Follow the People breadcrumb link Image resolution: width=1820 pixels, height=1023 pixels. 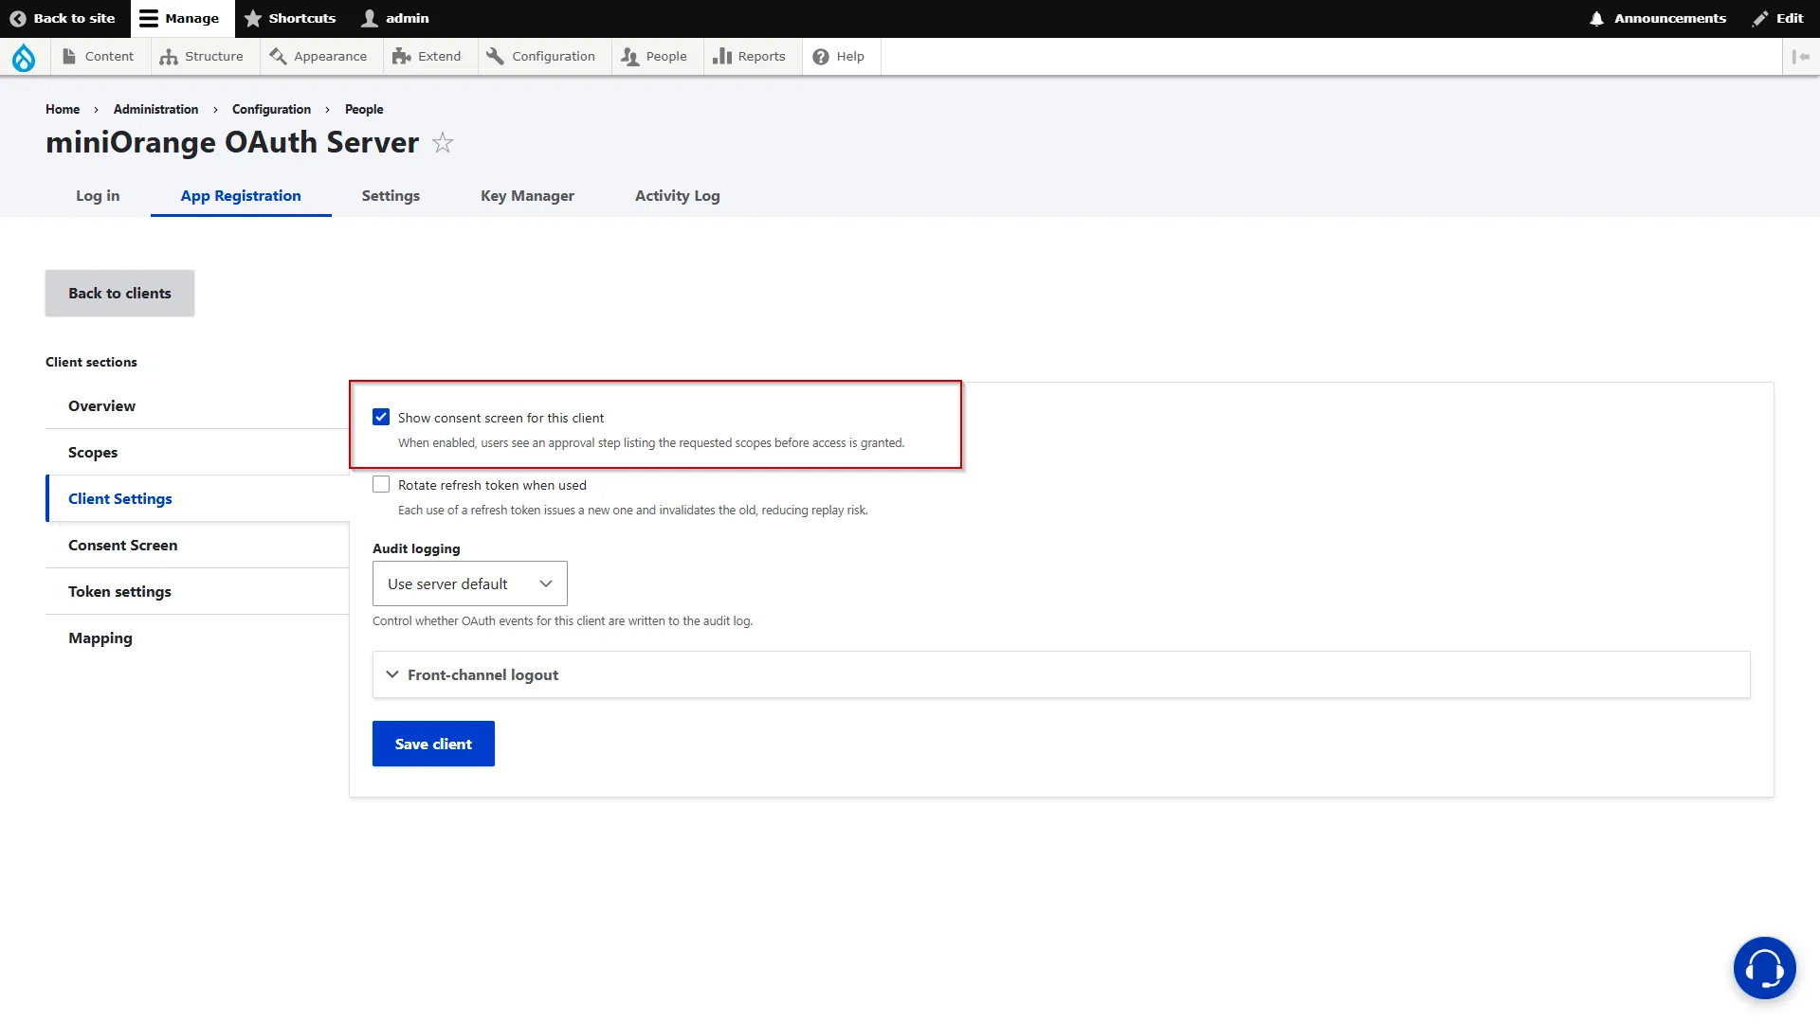(x=364, y=109)
